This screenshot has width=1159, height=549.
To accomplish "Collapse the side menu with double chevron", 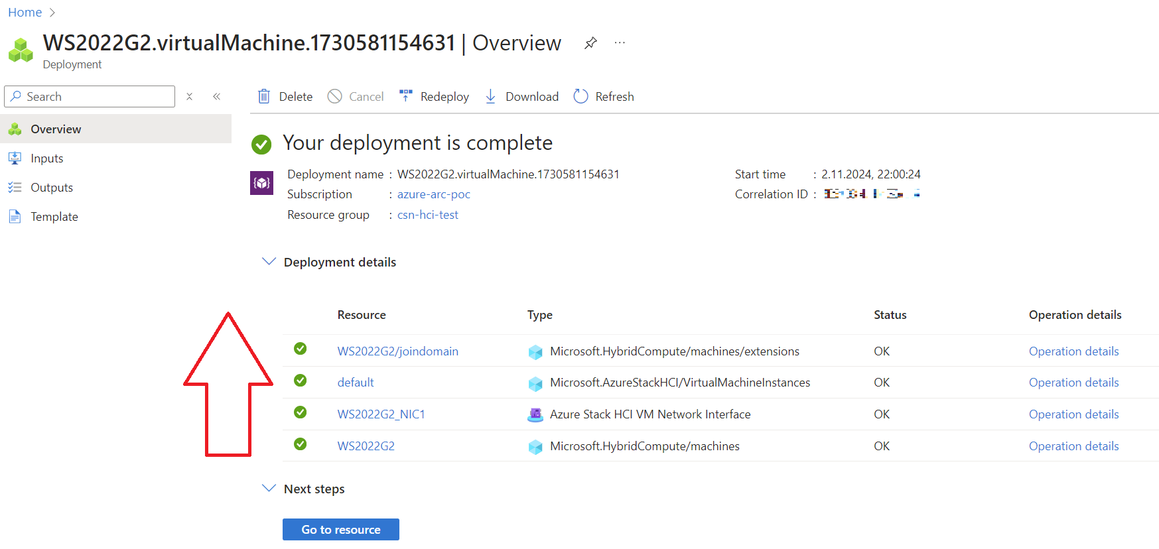I will pos(217,97).
